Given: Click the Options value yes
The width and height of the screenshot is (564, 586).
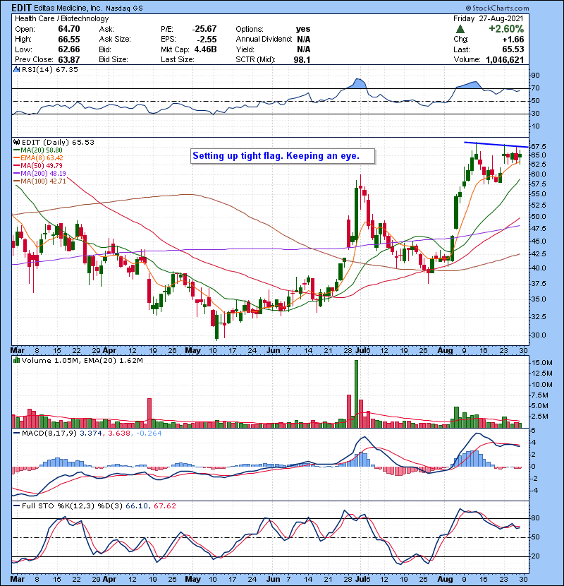Looking at the screenshot, I should [302, 29].
